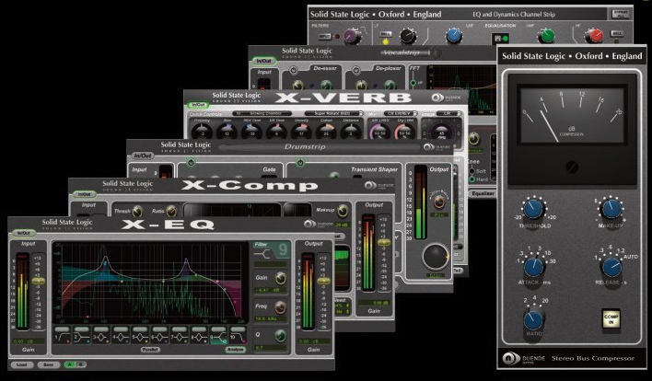Toggle the COMP IN button on Bus Compressor
This screenshot has height=381, width=652.
pos(611,319)
